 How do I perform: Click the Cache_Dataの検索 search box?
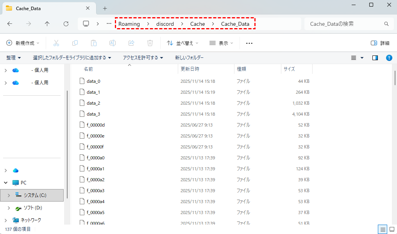pyautogui.click(x=344, y=24)
